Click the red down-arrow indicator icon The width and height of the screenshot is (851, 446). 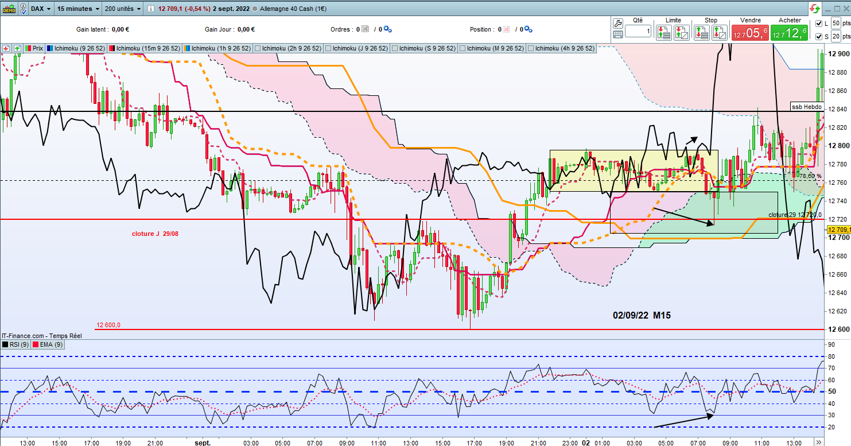7,48
